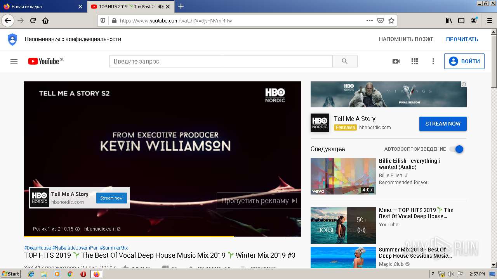Bookmark this page with the star icon

[x=391, y=21]
